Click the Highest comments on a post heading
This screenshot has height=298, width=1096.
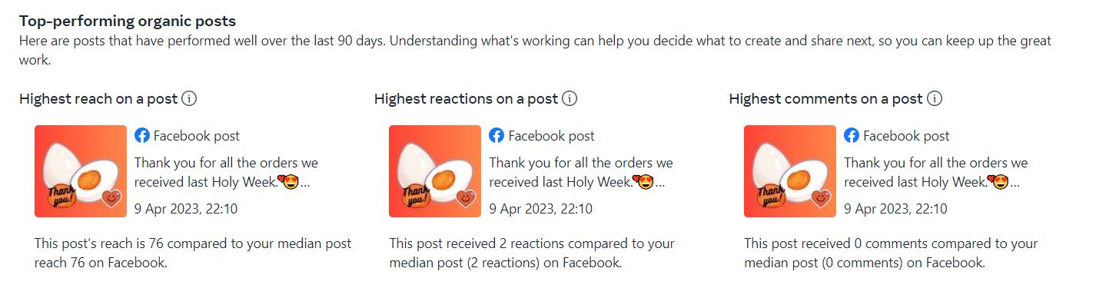click(825, 99)
